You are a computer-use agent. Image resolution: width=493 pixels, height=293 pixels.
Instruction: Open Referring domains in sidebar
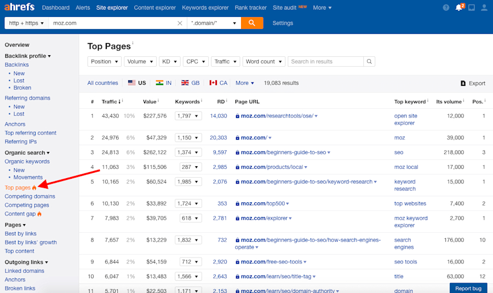[x=27, y=98]
